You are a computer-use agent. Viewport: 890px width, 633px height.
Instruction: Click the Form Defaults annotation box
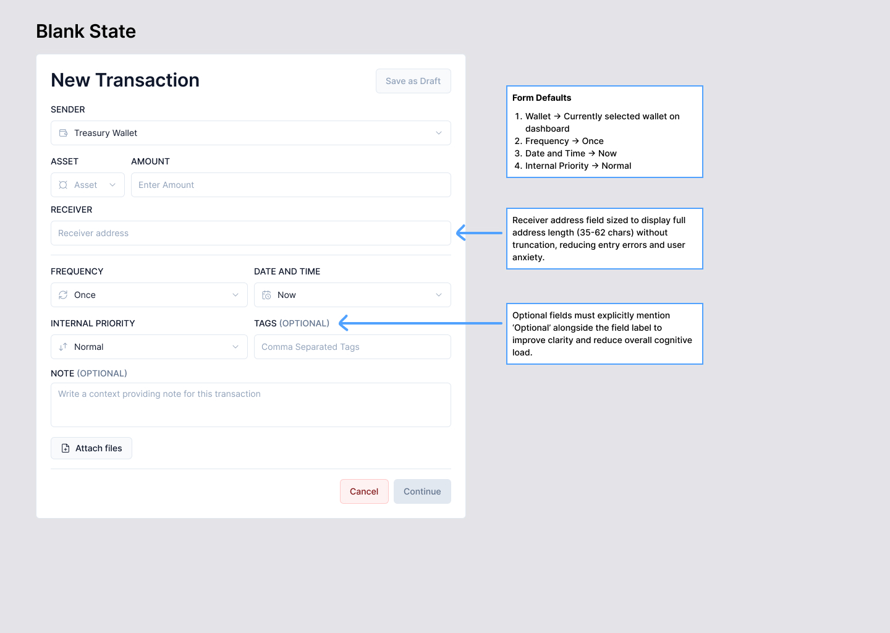pos(604,132)
